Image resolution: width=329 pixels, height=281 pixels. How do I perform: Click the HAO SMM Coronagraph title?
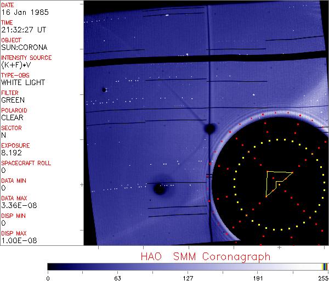[206, 257]
